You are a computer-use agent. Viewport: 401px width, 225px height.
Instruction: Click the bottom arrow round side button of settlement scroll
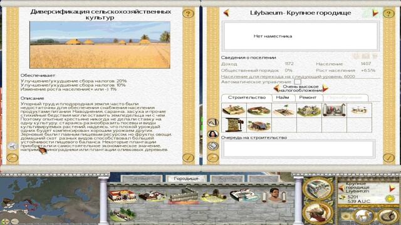pyautogui.click(x=213, y=157)
